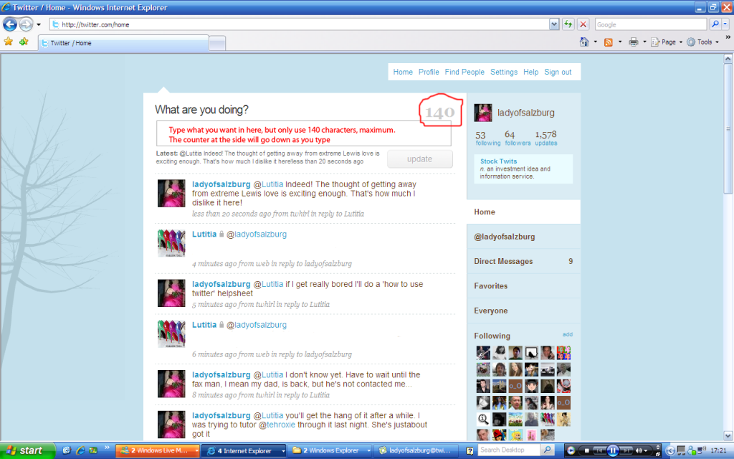Open the Favorites sidebar tab
Viewport: 734px width, 459px height.
point(523,285)
